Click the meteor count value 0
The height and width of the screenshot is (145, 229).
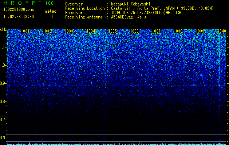point(52,17)
